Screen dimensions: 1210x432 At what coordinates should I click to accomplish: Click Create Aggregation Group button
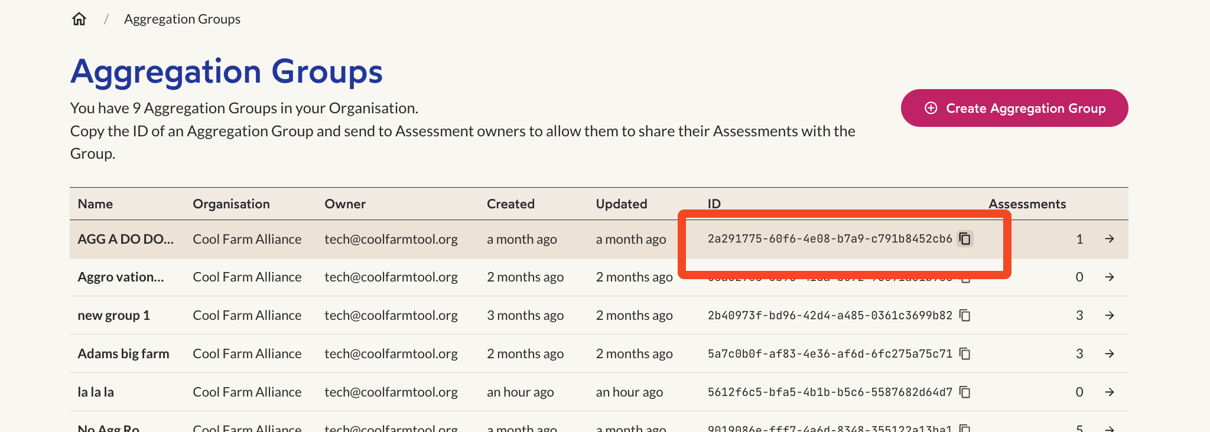pyautogui.click(x=1014, y=108)
